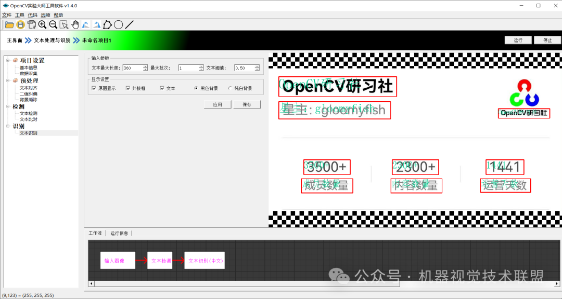The image size is (562, 299).
Task: Collapse the 检测 tree node
Action: point(8,106)
